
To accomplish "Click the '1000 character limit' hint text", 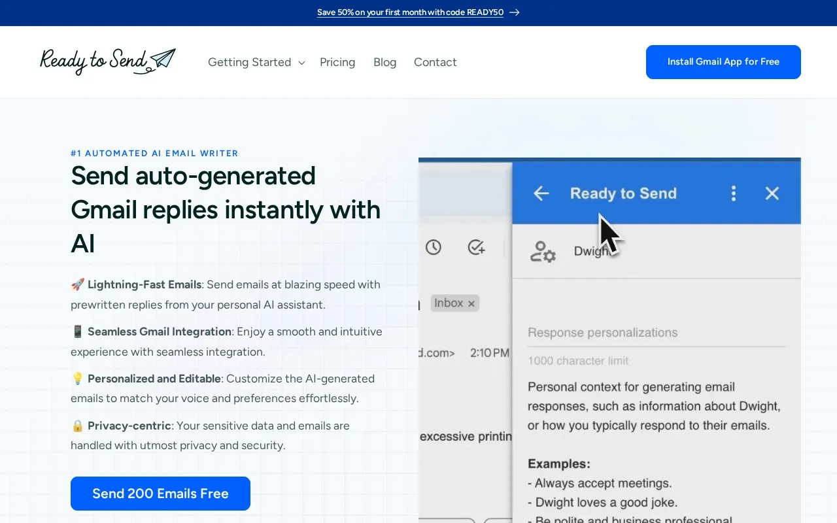I will 578,360.
